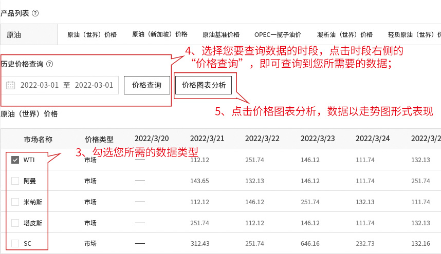Select the 塔皮斯 market checkbox
This screenshot has height=254, width=441.
pyautogui.click(x=15, y=223)
